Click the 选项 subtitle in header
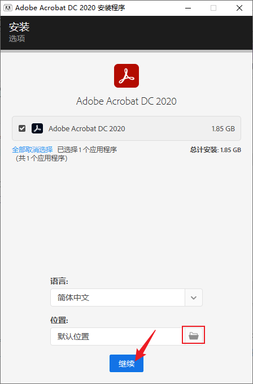This screenshot has width=253, height=384. (x=17, y=38)
